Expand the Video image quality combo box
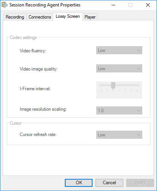Screen dimensions: 157x191 [119, 69]
